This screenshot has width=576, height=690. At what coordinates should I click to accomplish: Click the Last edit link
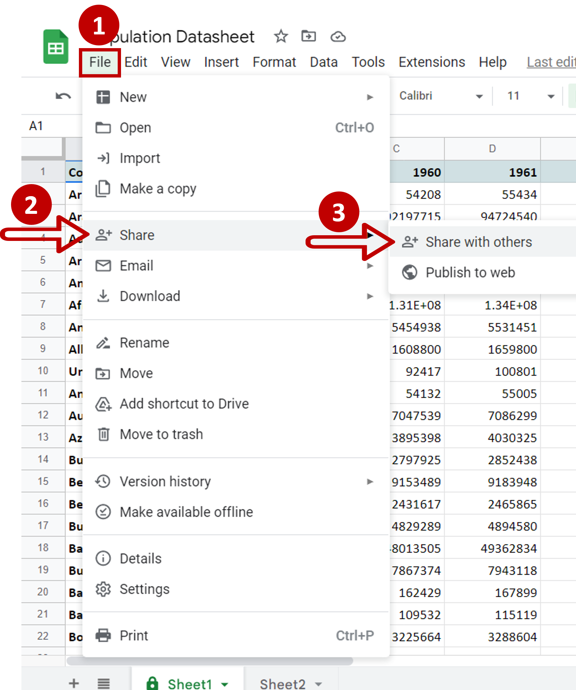(x=551, y=62)
